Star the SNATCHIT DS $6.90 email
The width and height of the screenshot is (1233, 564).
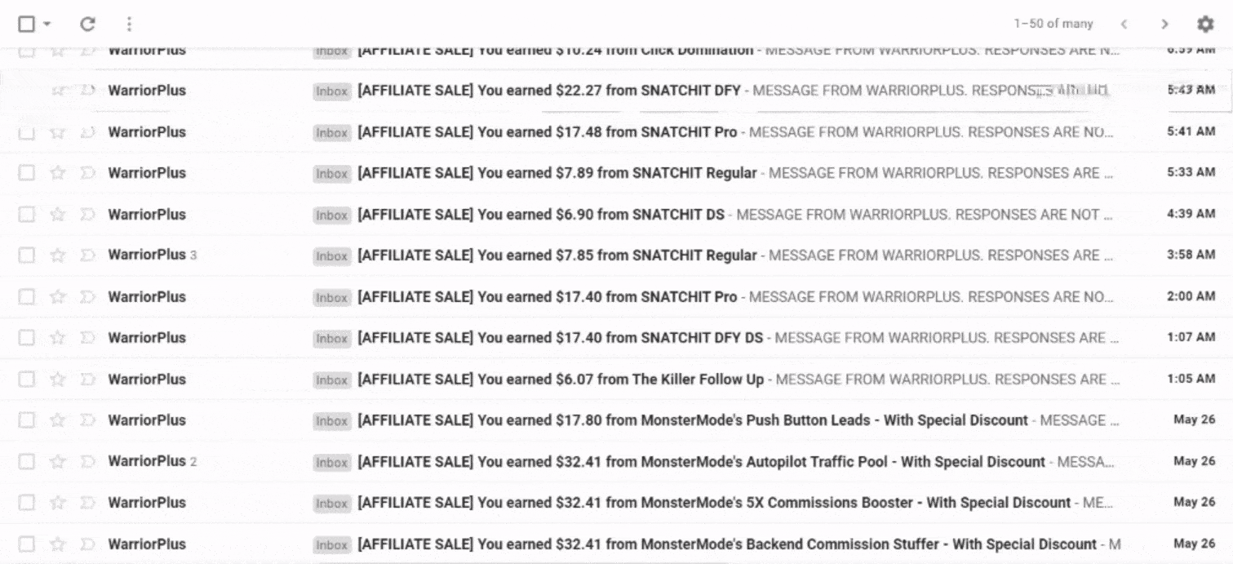(x=57, y=215)
